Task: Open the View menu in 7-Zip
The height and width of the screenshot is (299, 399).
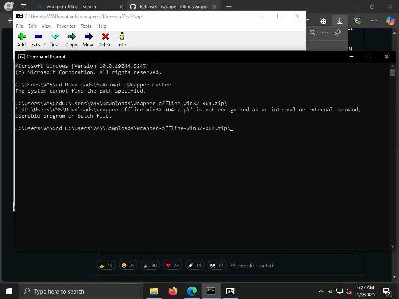Action: [46, 26]
